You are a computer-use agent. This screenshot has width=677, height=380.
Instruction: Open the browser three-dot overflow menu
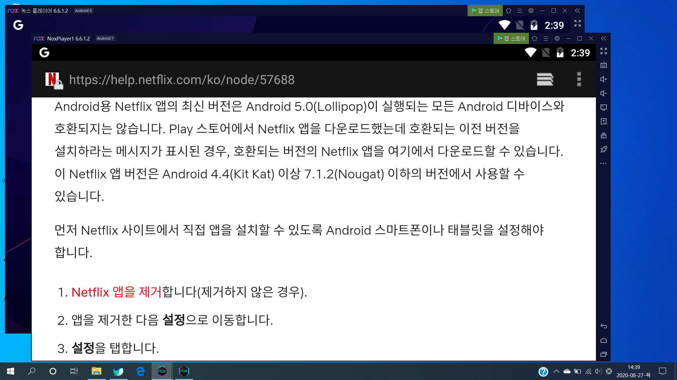point(579,80)
